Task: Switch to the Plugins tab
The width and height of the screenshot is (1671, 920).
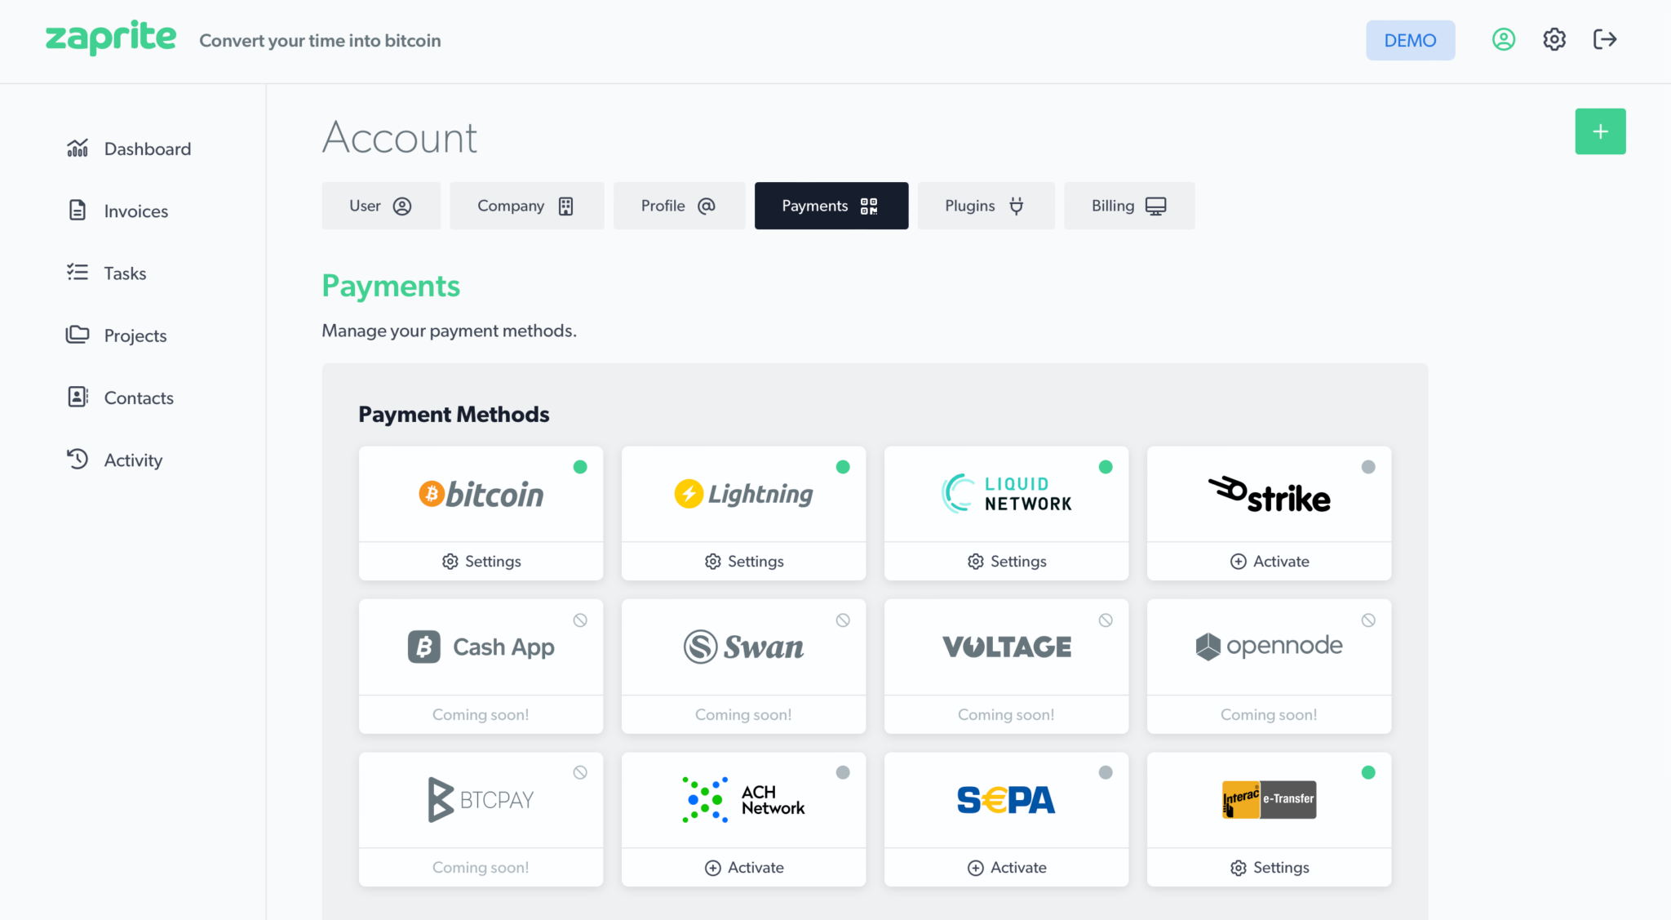Action: (x=985, y=206)
